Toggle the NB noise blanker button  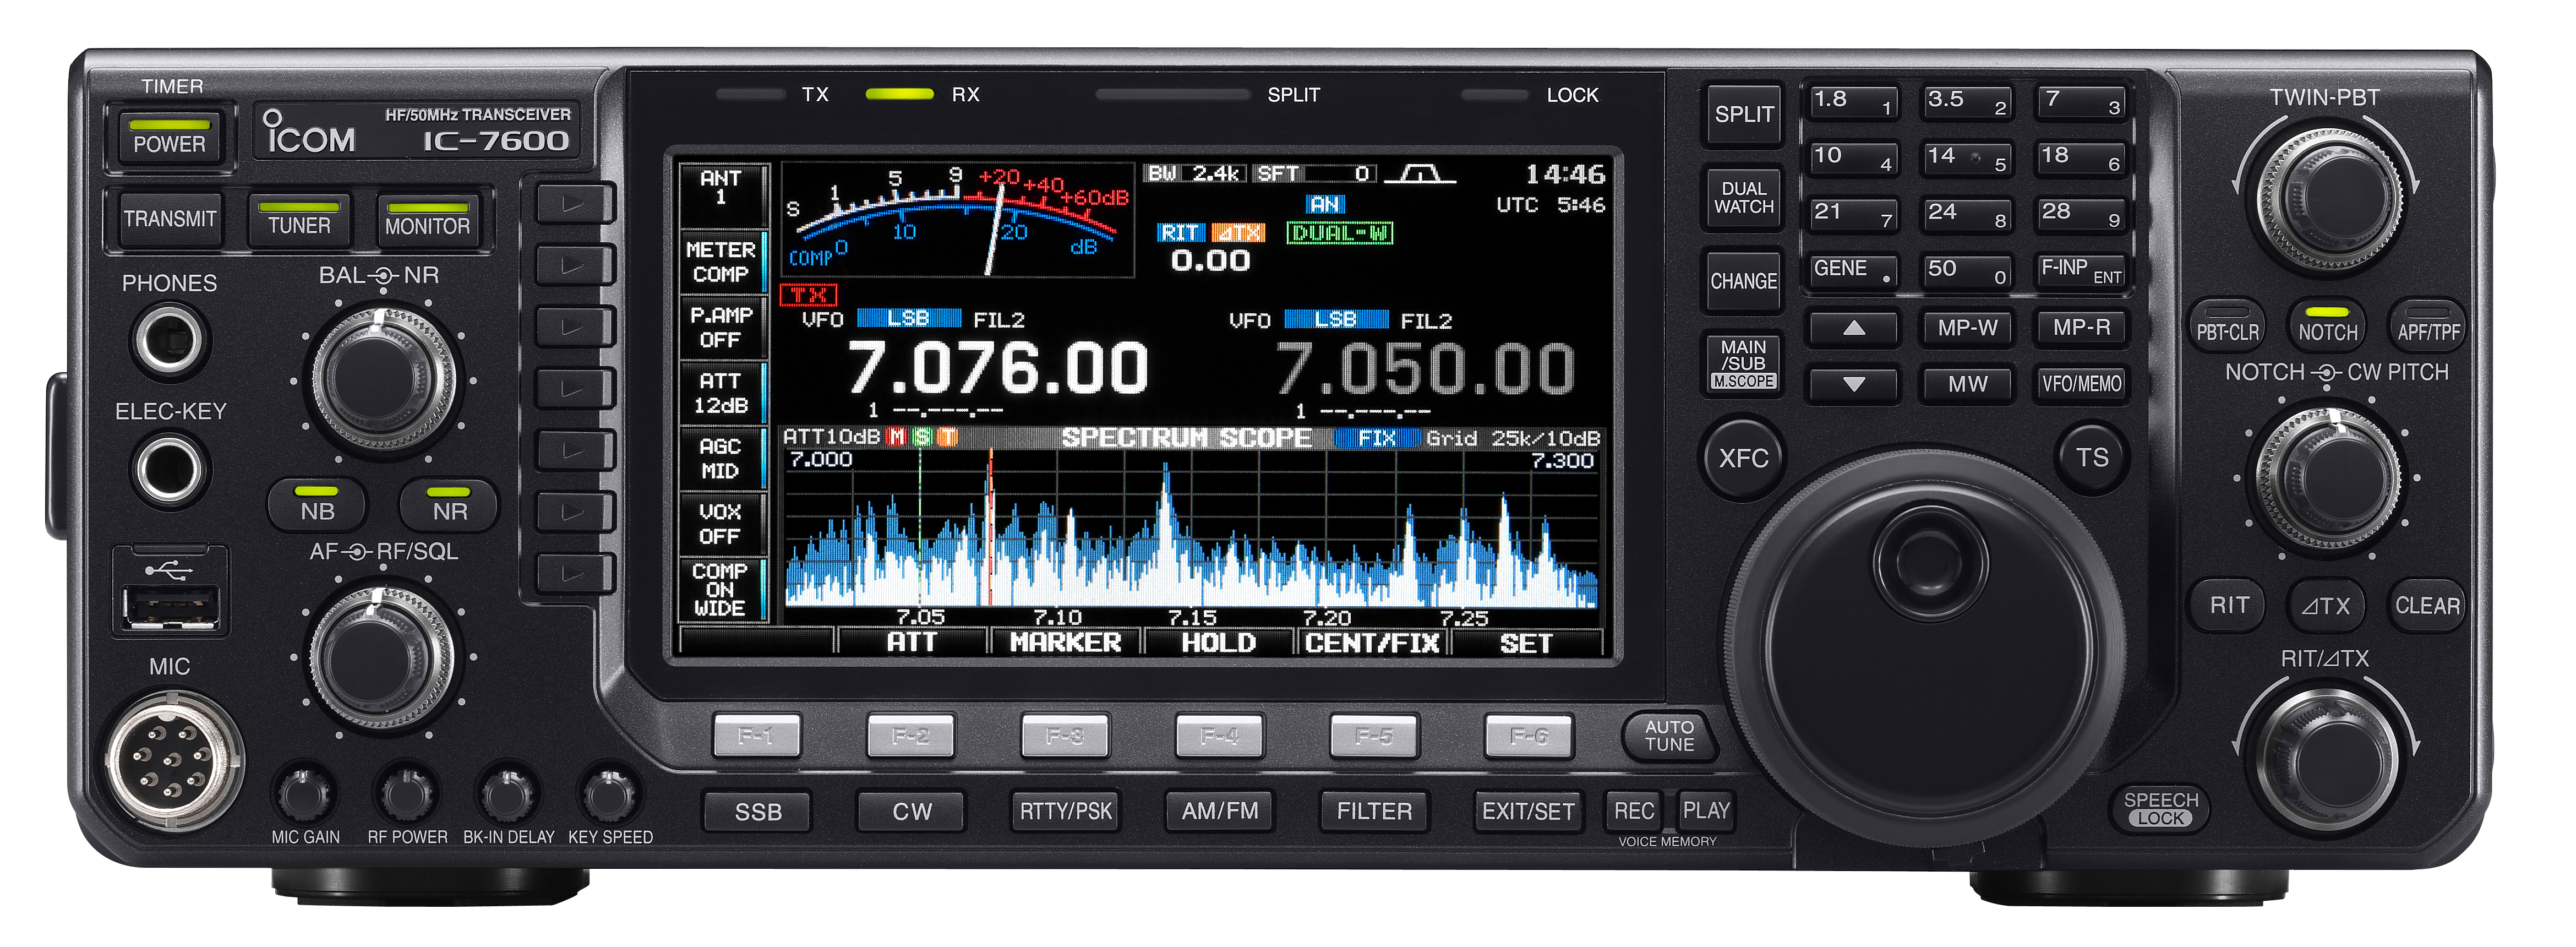pyautogui.click(x=317, y=505)
